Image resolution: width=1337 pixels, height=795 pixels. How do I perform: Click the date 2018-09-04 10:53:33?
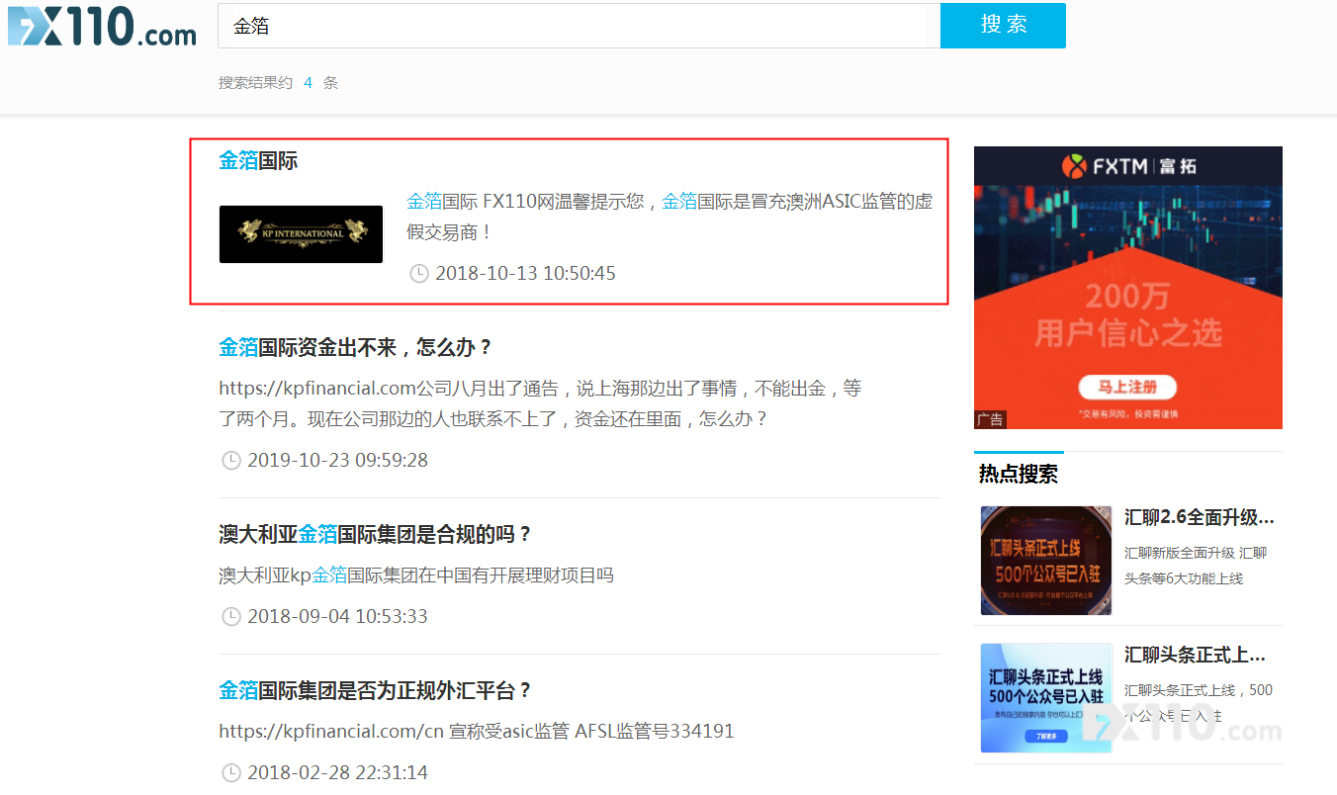337,616
